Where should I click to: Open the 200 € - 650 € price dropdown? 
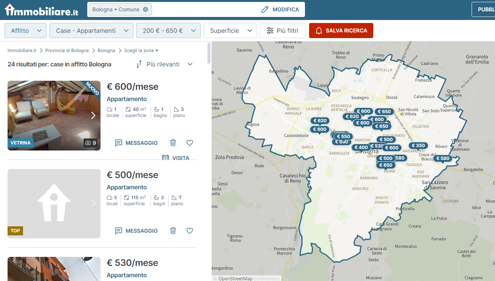(x=169, y=31)
